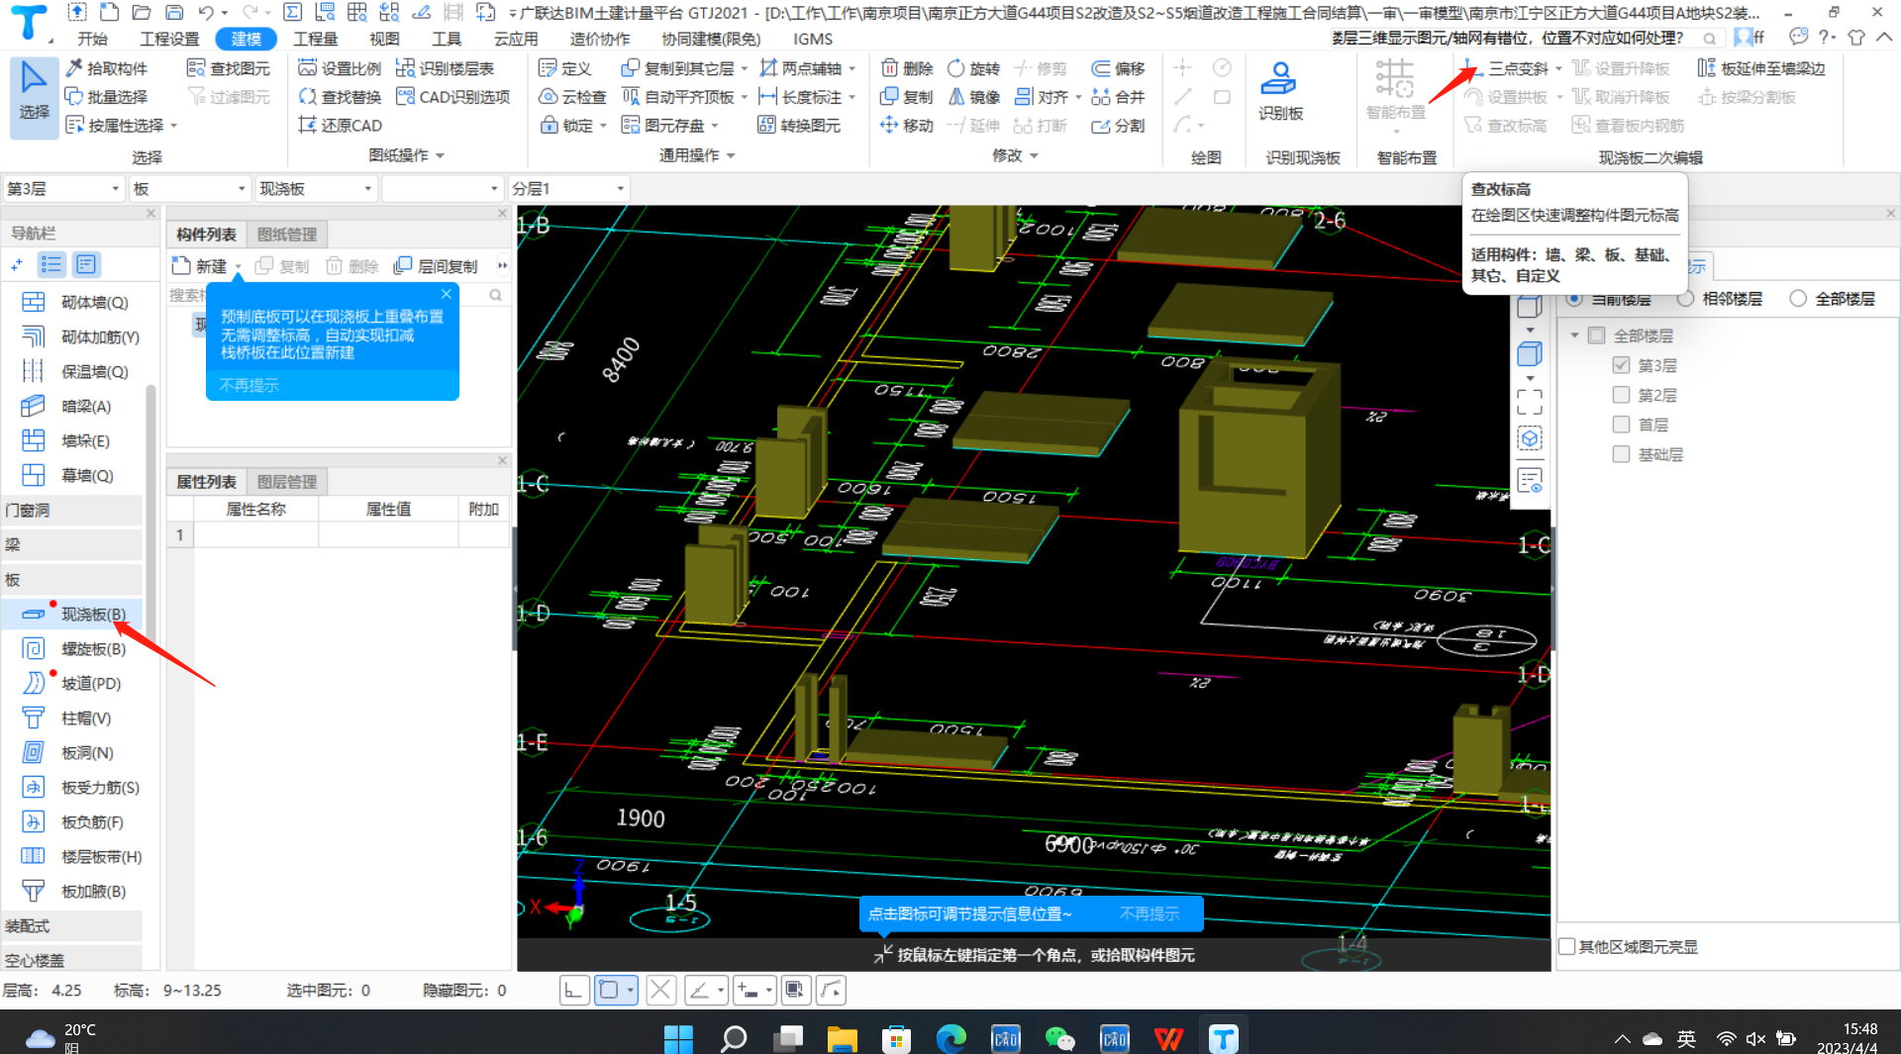Click 板延伸至墙梁边 extend slab tool

(x=1761, y=68)
